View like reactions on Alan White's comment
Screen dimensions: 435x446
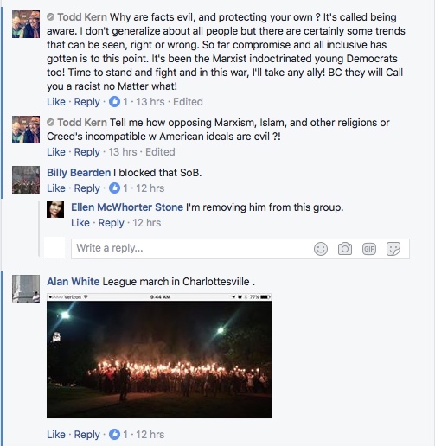(118, 435)
